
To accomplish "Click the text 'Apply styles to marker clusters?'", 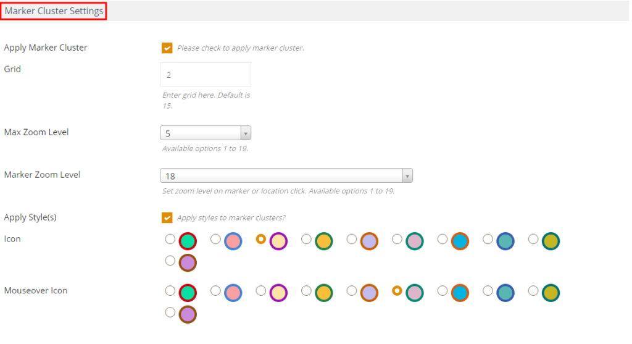I will [x=231, y=218].
